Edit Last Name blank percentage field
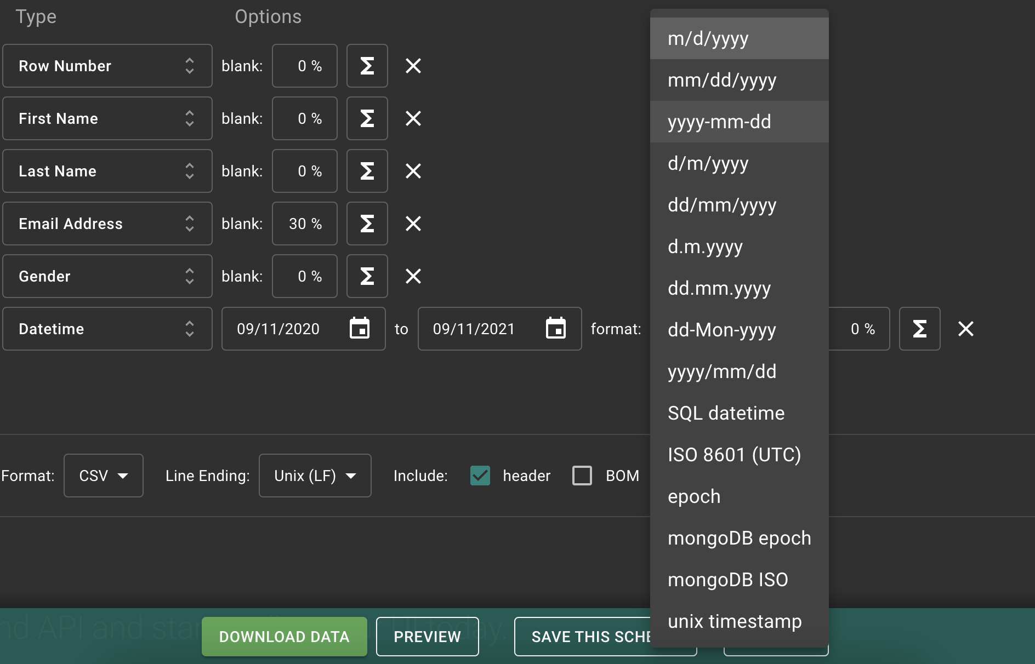Image resolution: width=1035 pixels, height=664 pixels. [x=305, y=171]
